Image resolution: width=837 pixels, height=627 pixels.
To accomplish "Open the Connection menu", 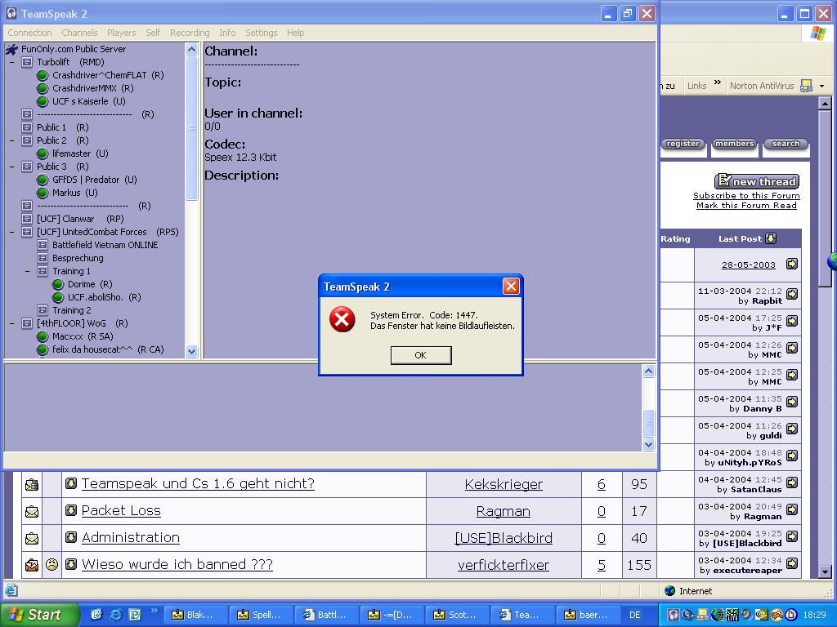I will pyautogui.click(x=30, y=33).
